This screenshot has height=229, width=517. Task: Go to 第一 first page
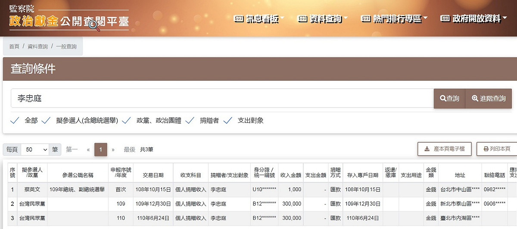point(72,150)
